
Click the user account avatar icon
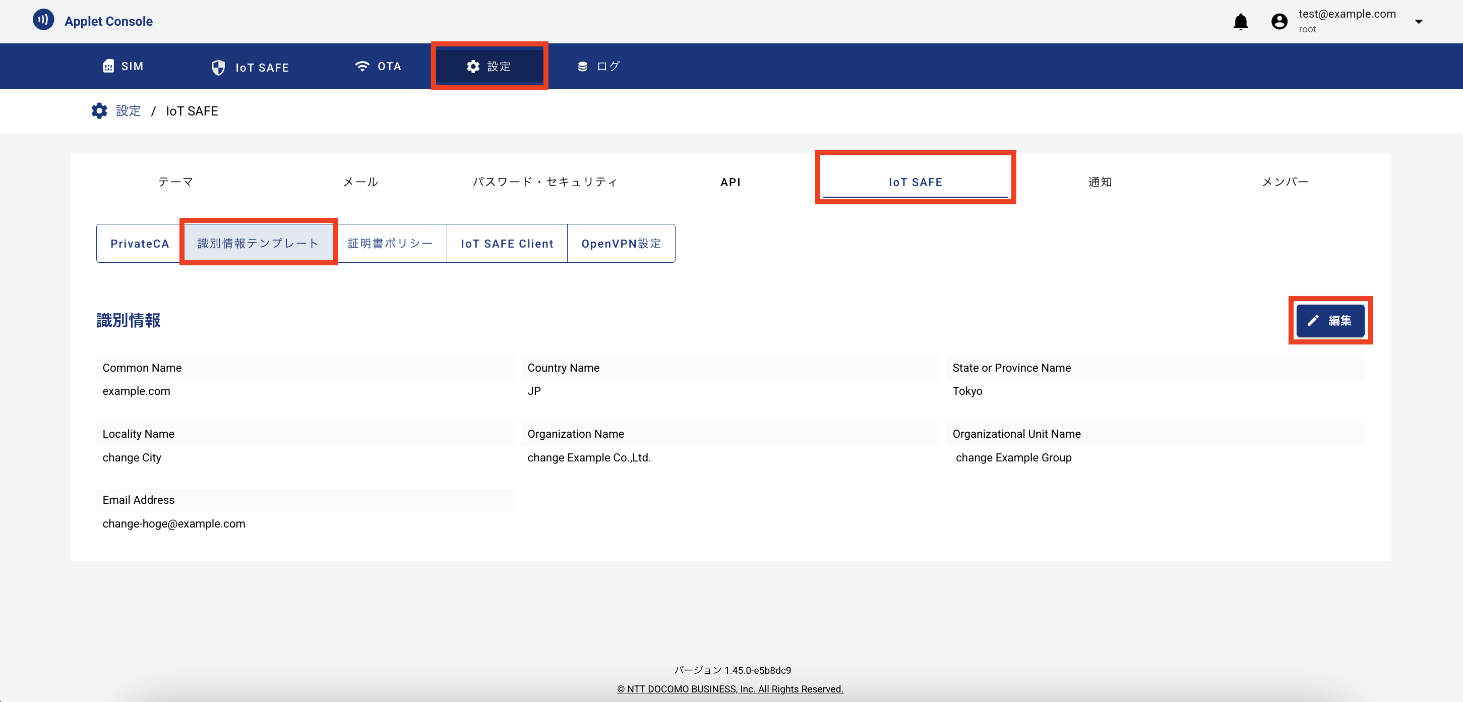(x=1279, y=22)
